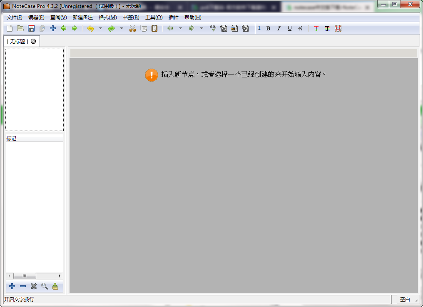Activate the full screen mode icon

coord(337,28)
